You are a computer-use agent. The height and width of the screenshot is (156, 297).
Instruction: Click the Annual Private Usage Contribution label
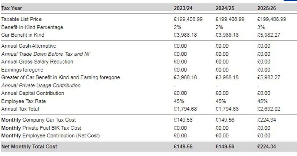[x=41, y=86]
